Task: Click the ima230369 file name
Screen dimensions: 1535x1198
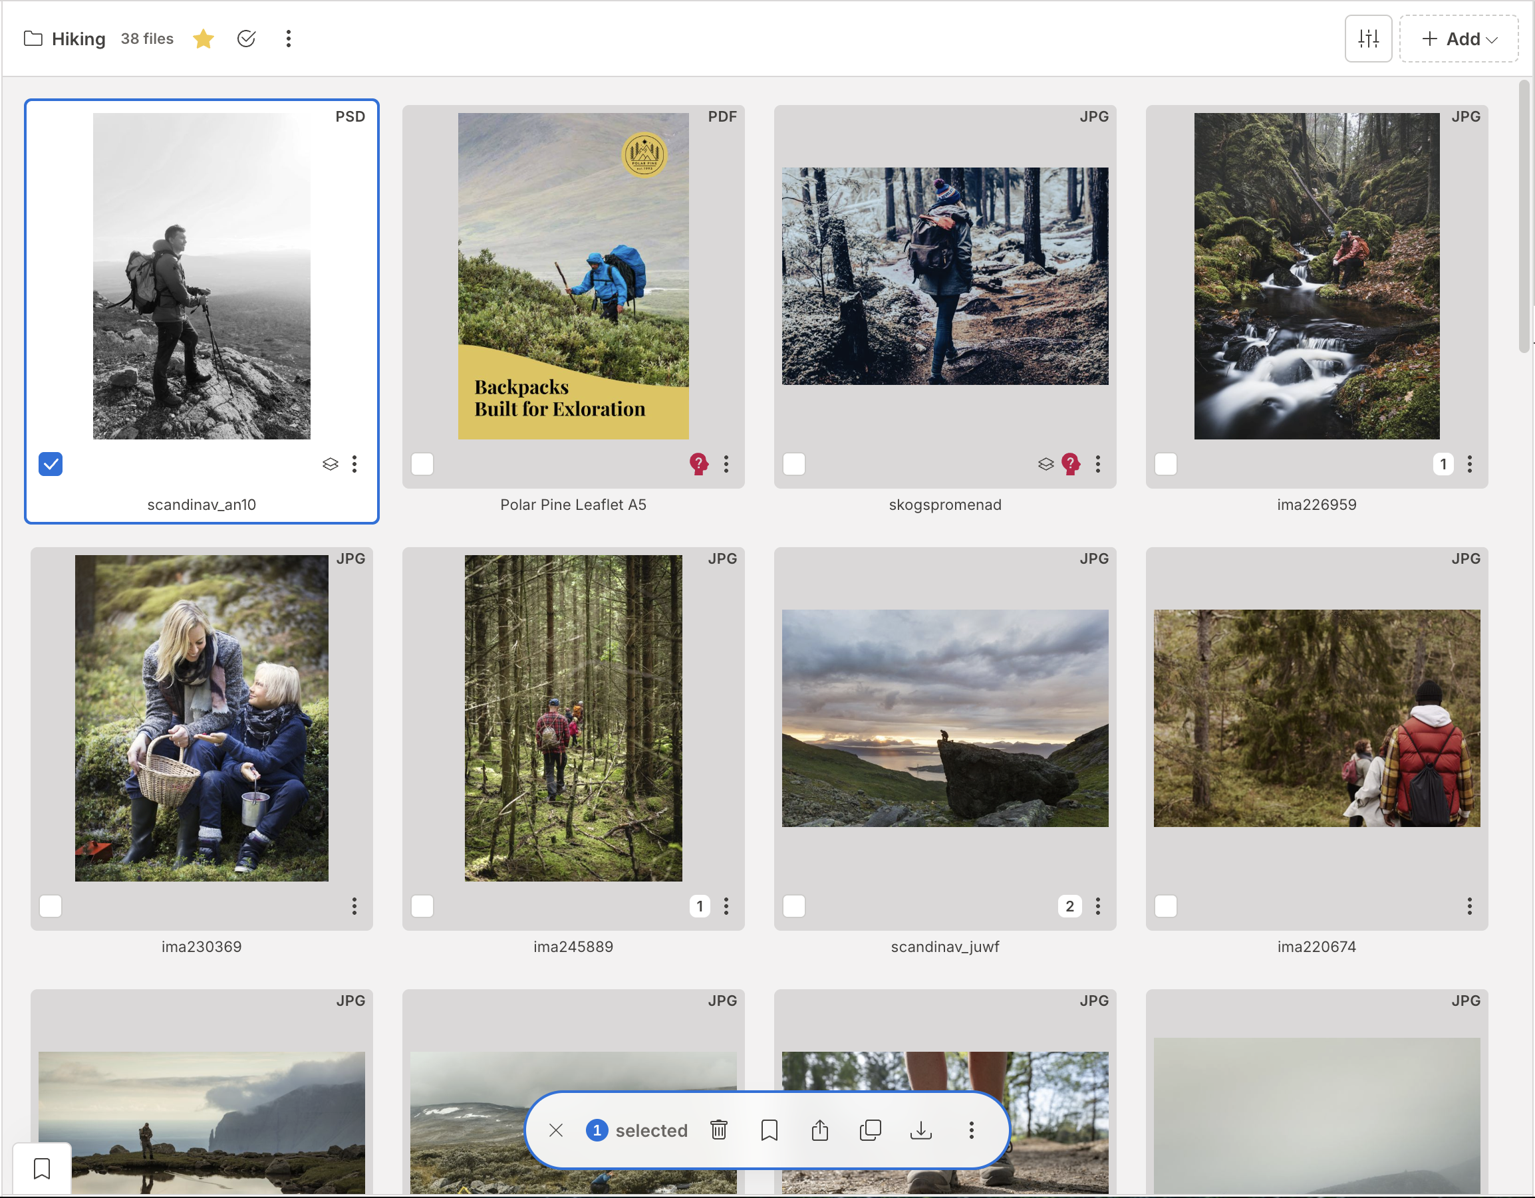Action: 202,947
